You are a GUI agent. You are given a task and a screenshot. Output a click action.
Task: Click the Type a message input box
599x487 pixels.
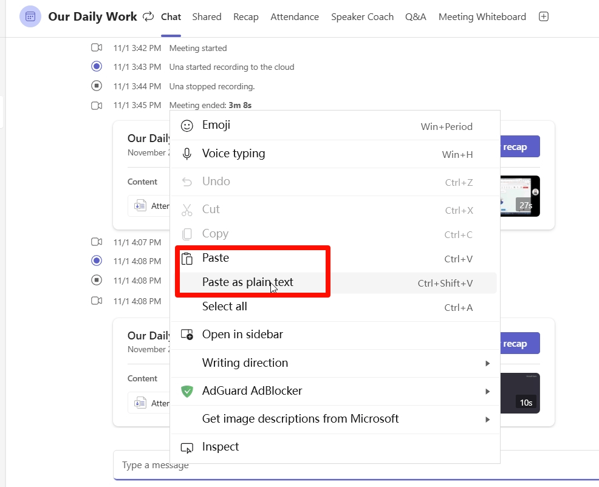pos(355,465)
